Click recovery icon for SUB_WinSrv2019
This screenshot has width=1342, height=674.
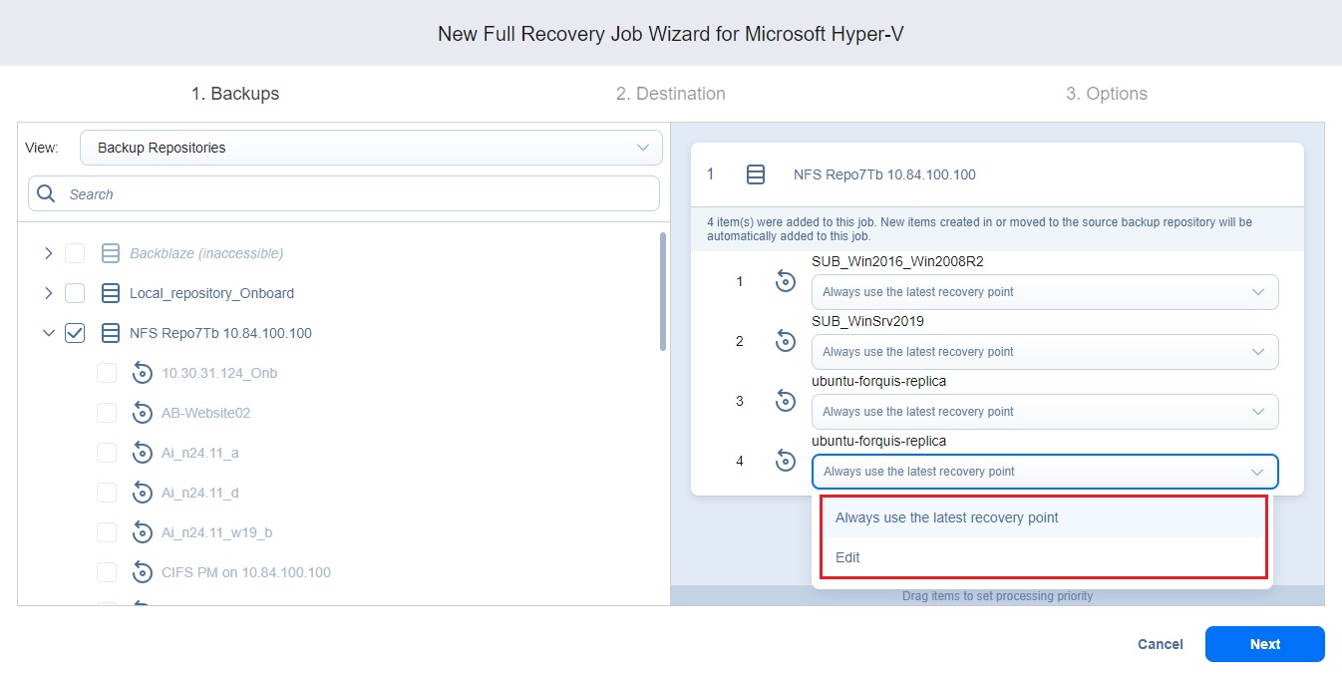click(786, 342)
